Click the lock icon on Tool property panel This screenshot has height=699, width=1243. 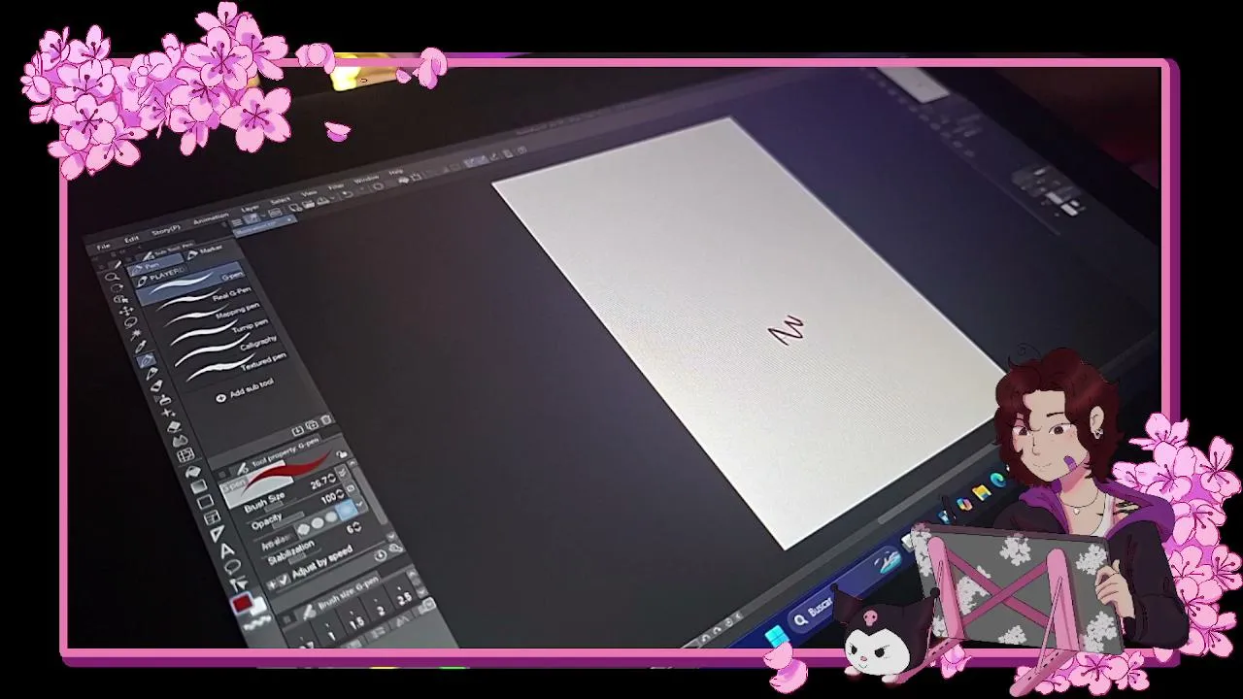pos(342,454)
